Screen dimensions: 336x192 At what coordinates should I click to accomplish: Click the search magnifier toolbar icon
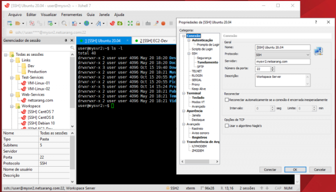click(64, 23)
